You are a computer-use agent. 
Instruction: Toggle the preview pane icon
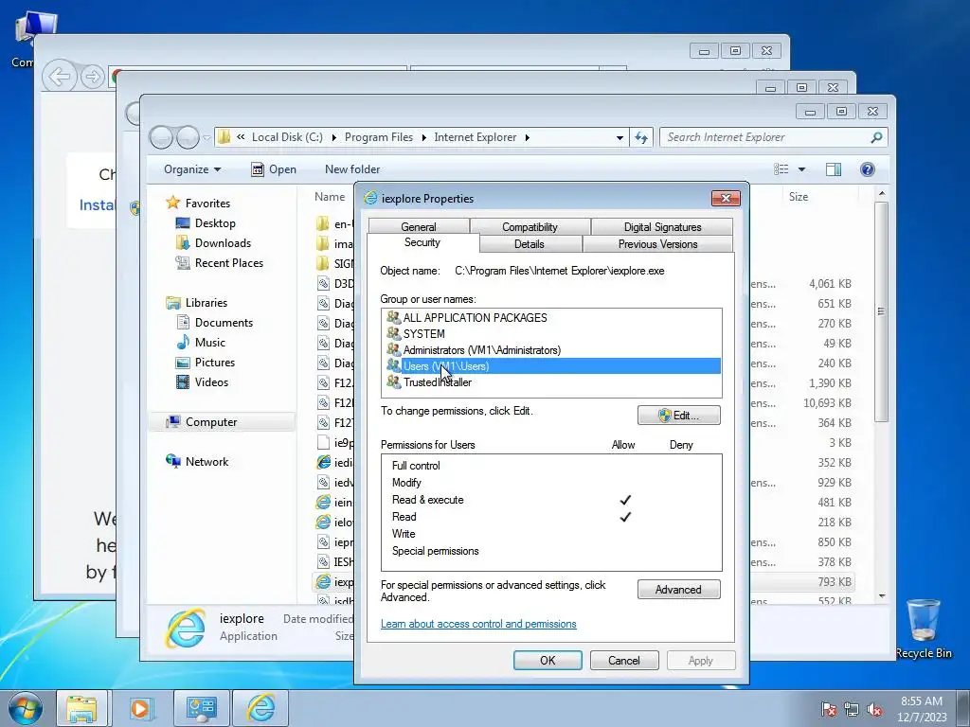tap(834, 169)
